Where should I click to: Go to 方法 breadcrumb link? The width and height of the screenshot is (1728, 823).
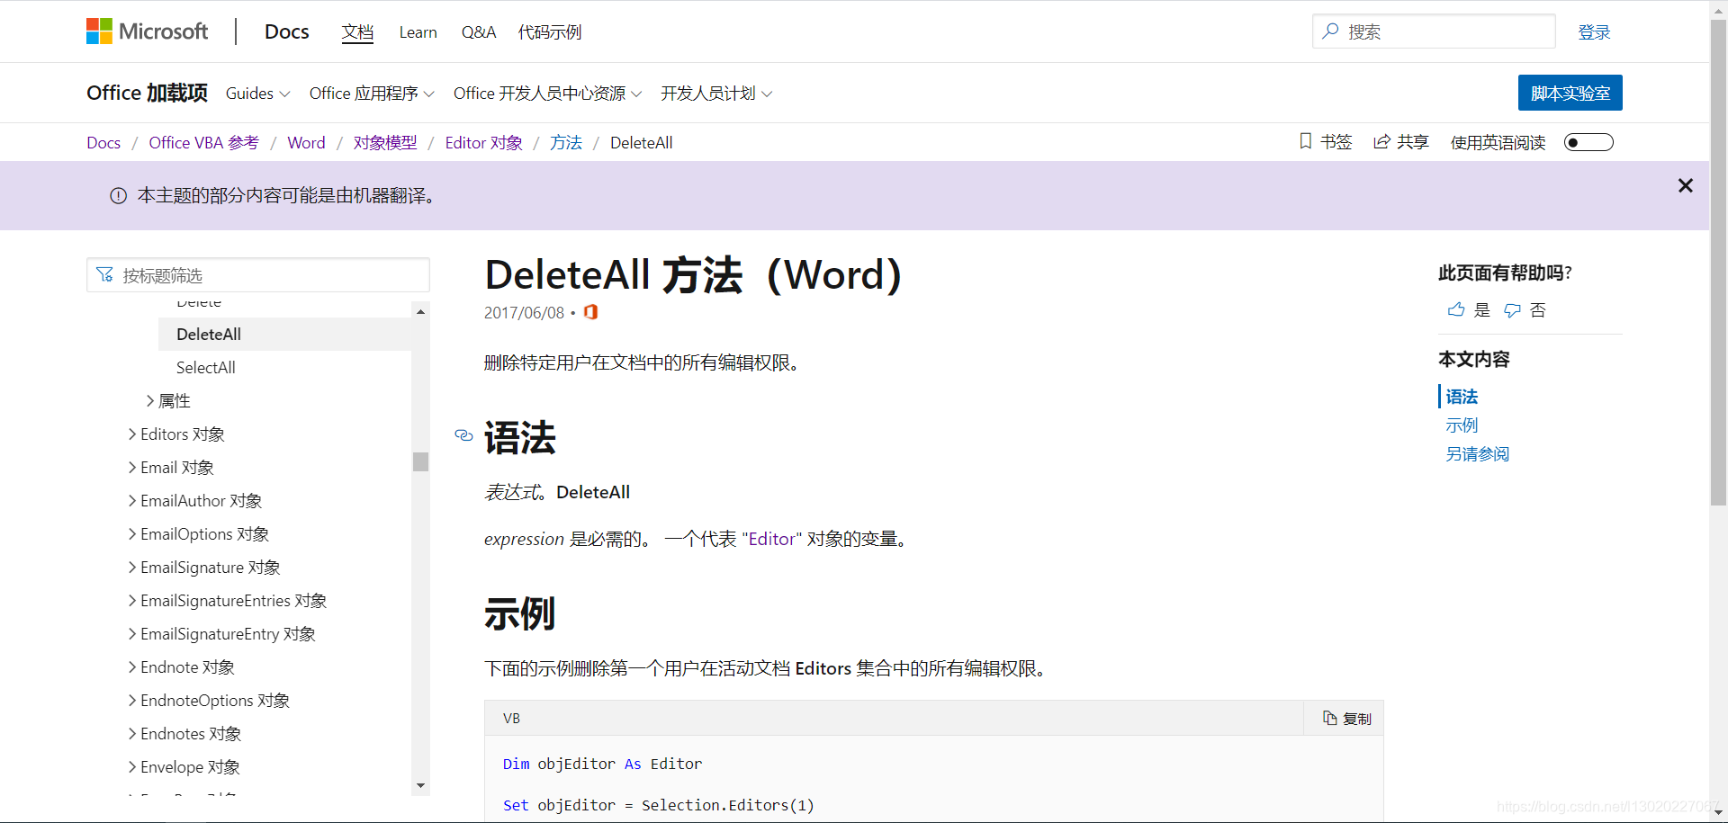(566, 143)
